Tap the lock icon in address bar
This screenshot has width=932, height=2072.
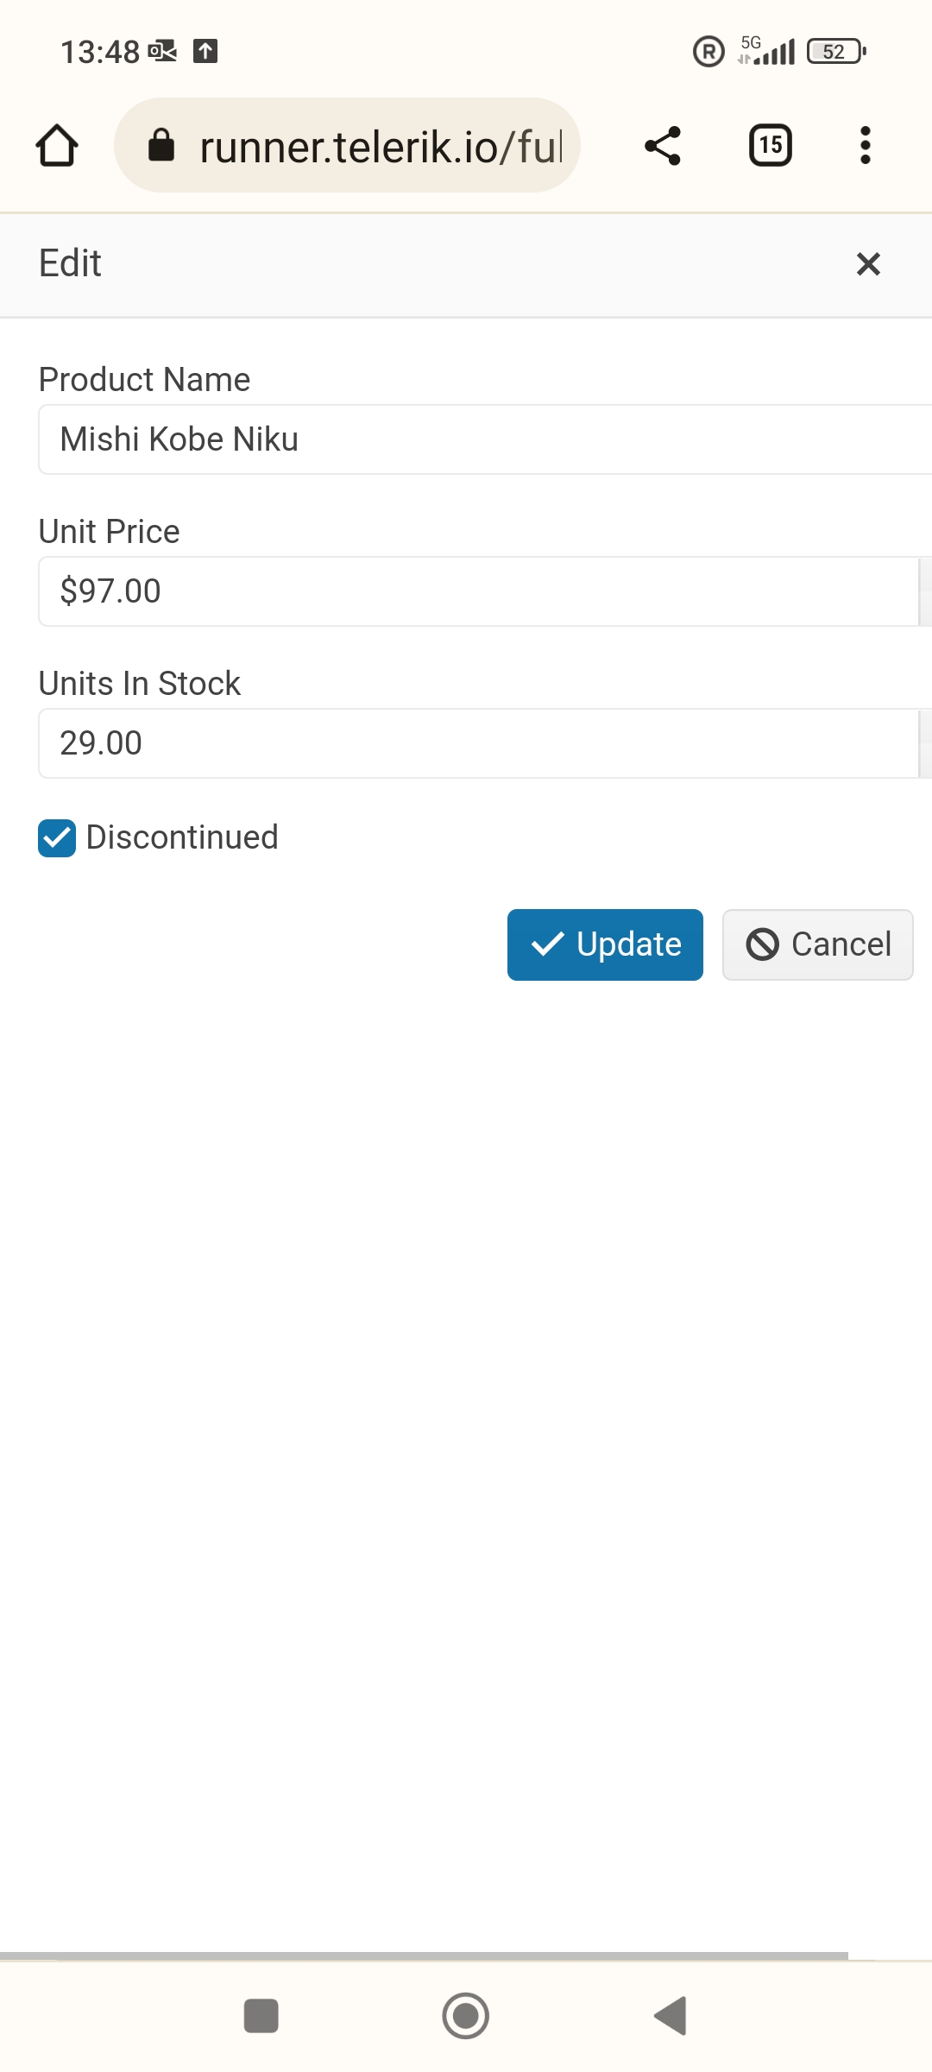pos(161,145)
